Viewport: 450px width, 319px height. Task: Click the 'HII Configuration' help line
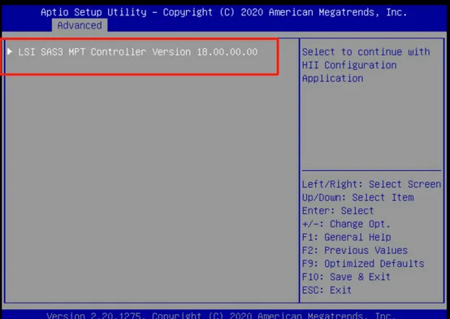(x=349, y=65)
